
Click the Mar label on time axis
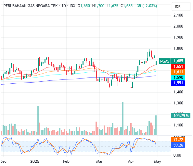tap(99, 161)
